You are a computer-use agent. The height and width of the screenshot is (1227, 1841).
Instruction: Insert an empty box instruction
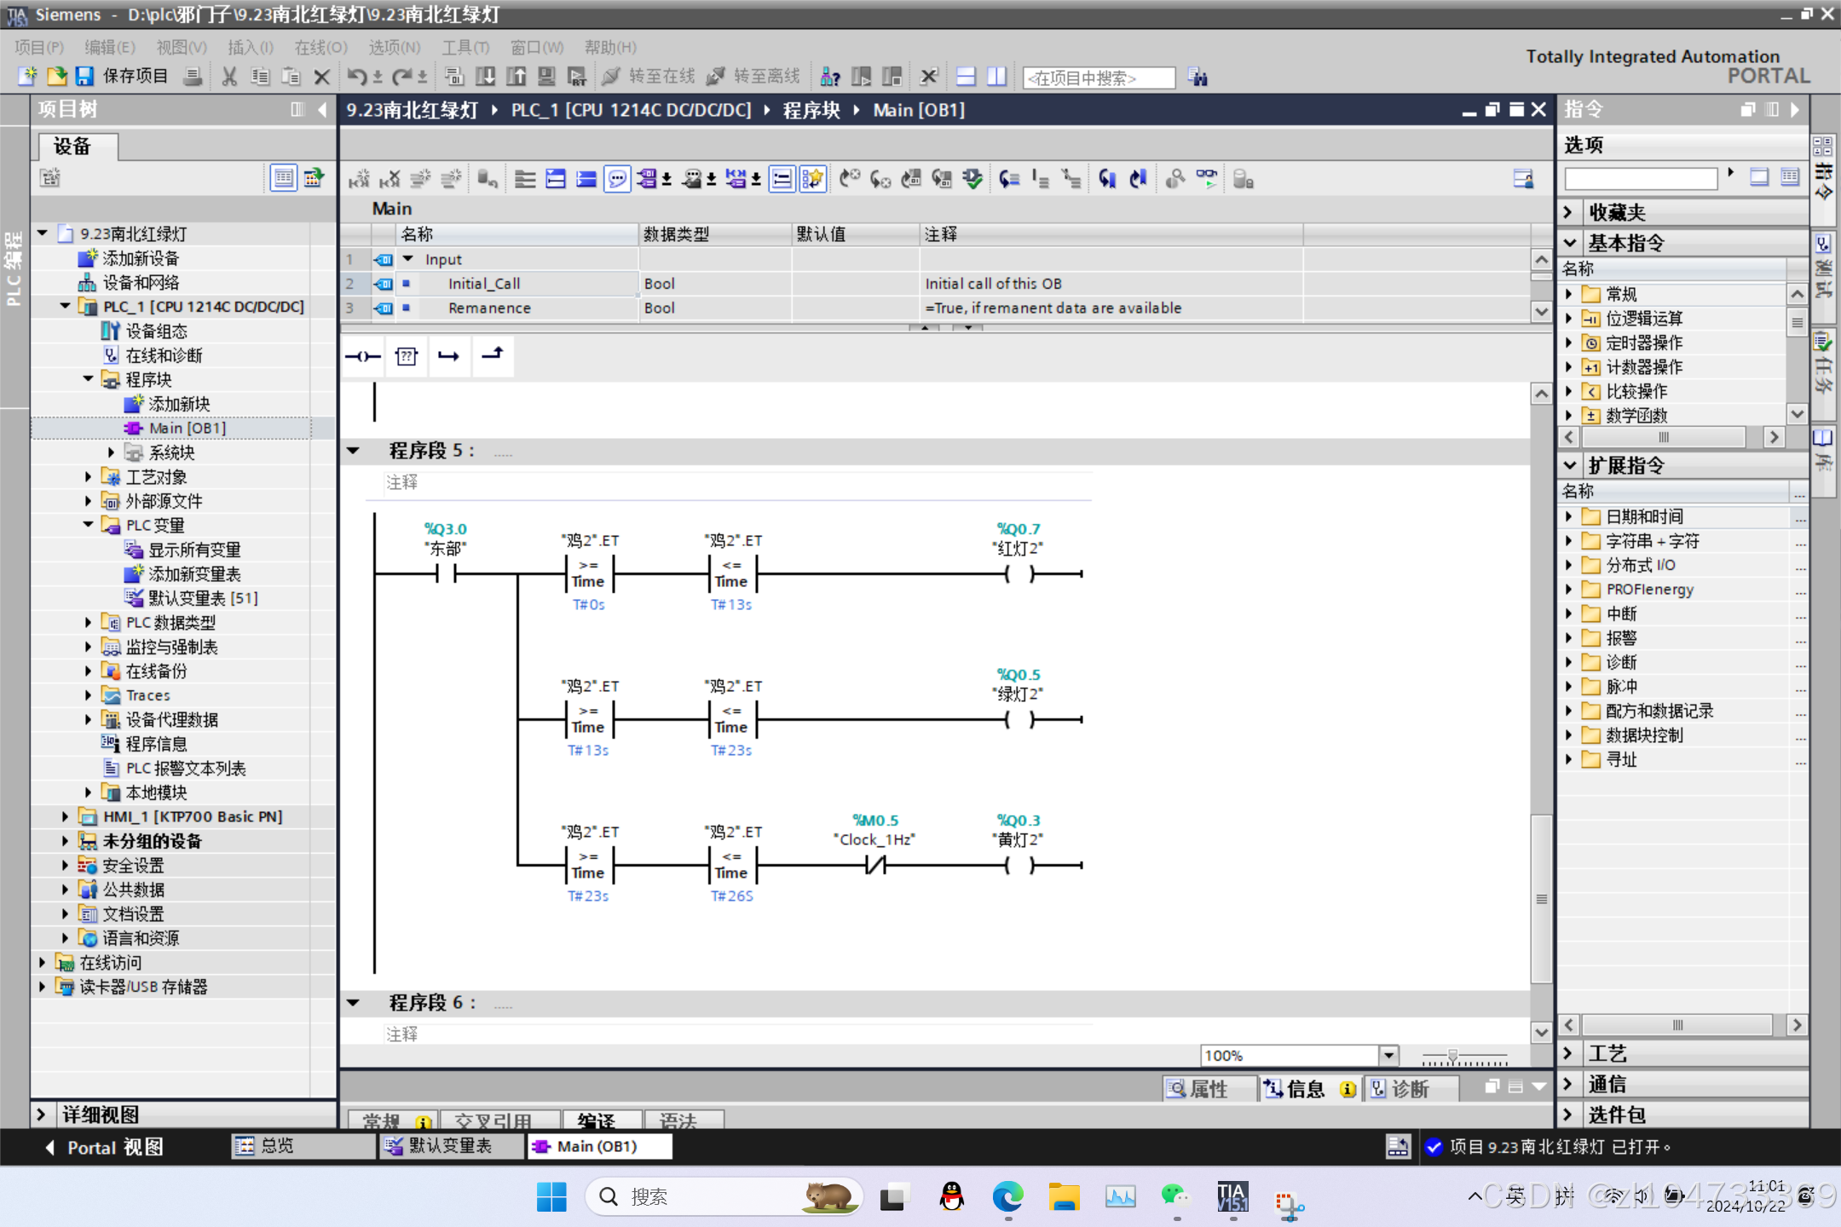[x=407, y=356]
